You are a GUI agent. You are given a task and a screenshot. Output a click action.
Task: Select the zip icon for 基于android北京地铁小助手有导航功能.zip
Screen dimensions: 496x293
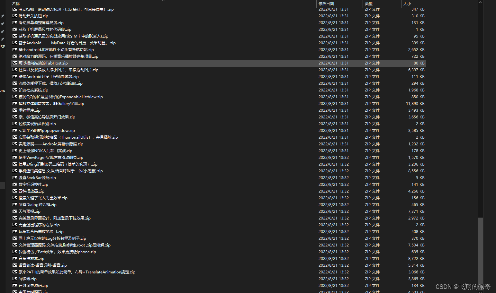[x=15, y=49]
